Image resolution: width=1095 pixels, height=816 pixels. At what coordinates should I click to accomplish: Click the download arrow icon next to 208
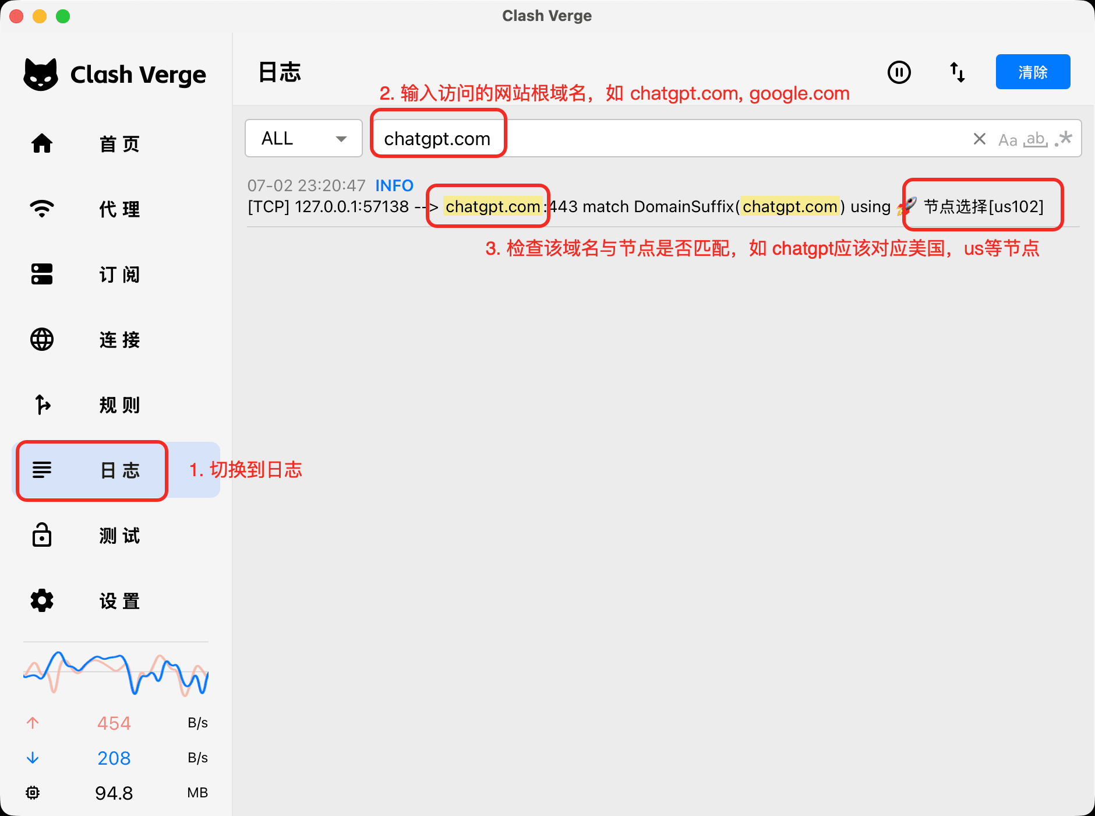coord(33,758)
